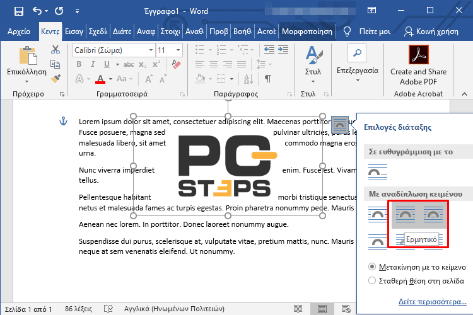Open the Στυλ styles gallery
The image size is (473, 315).
[313, 64]
